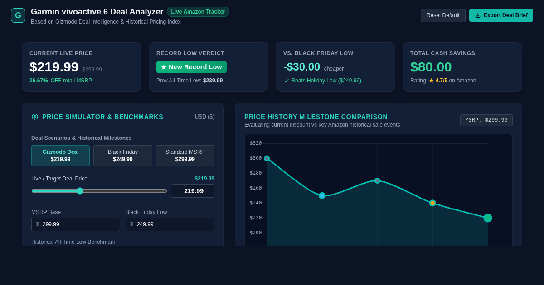Click the Live / Target Deal Price slider
The image size is (544, 285).
(x=99, y=191)
